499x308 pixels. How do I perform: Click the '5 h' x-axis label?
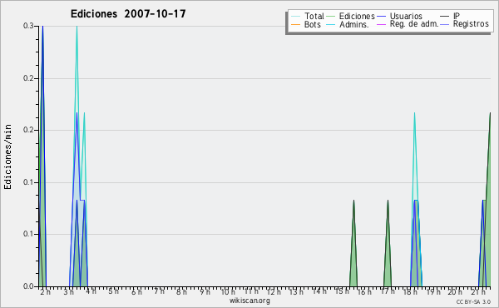coord(113,291)
